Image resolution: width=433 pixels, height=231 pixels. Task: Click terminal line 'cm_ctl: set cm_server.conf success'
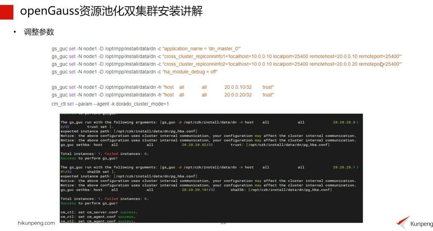pyautogui.click(x=99, y=212)
